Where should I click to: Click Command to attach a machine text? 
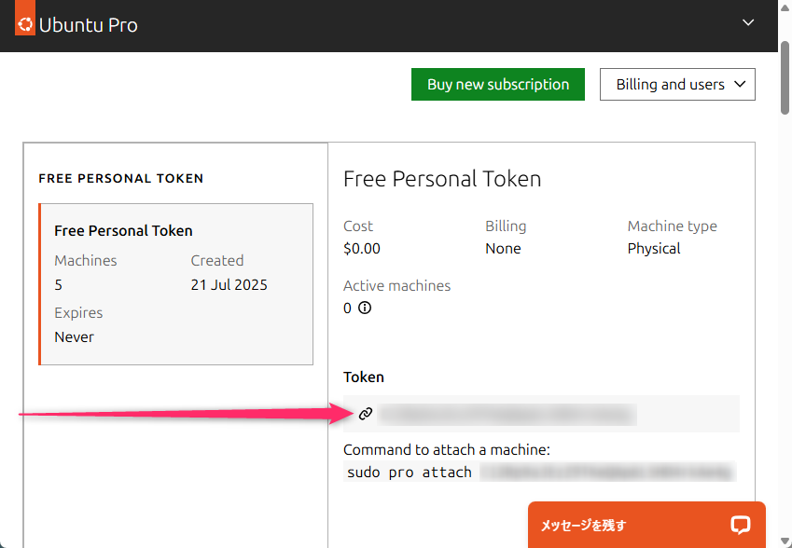447,449
